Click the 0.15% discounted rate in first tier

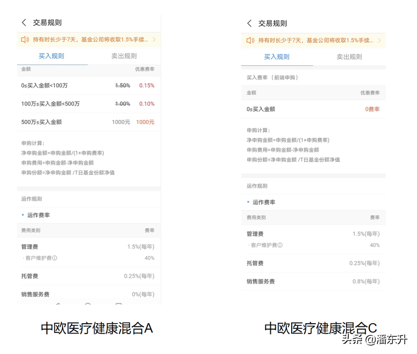pos(147,85)
